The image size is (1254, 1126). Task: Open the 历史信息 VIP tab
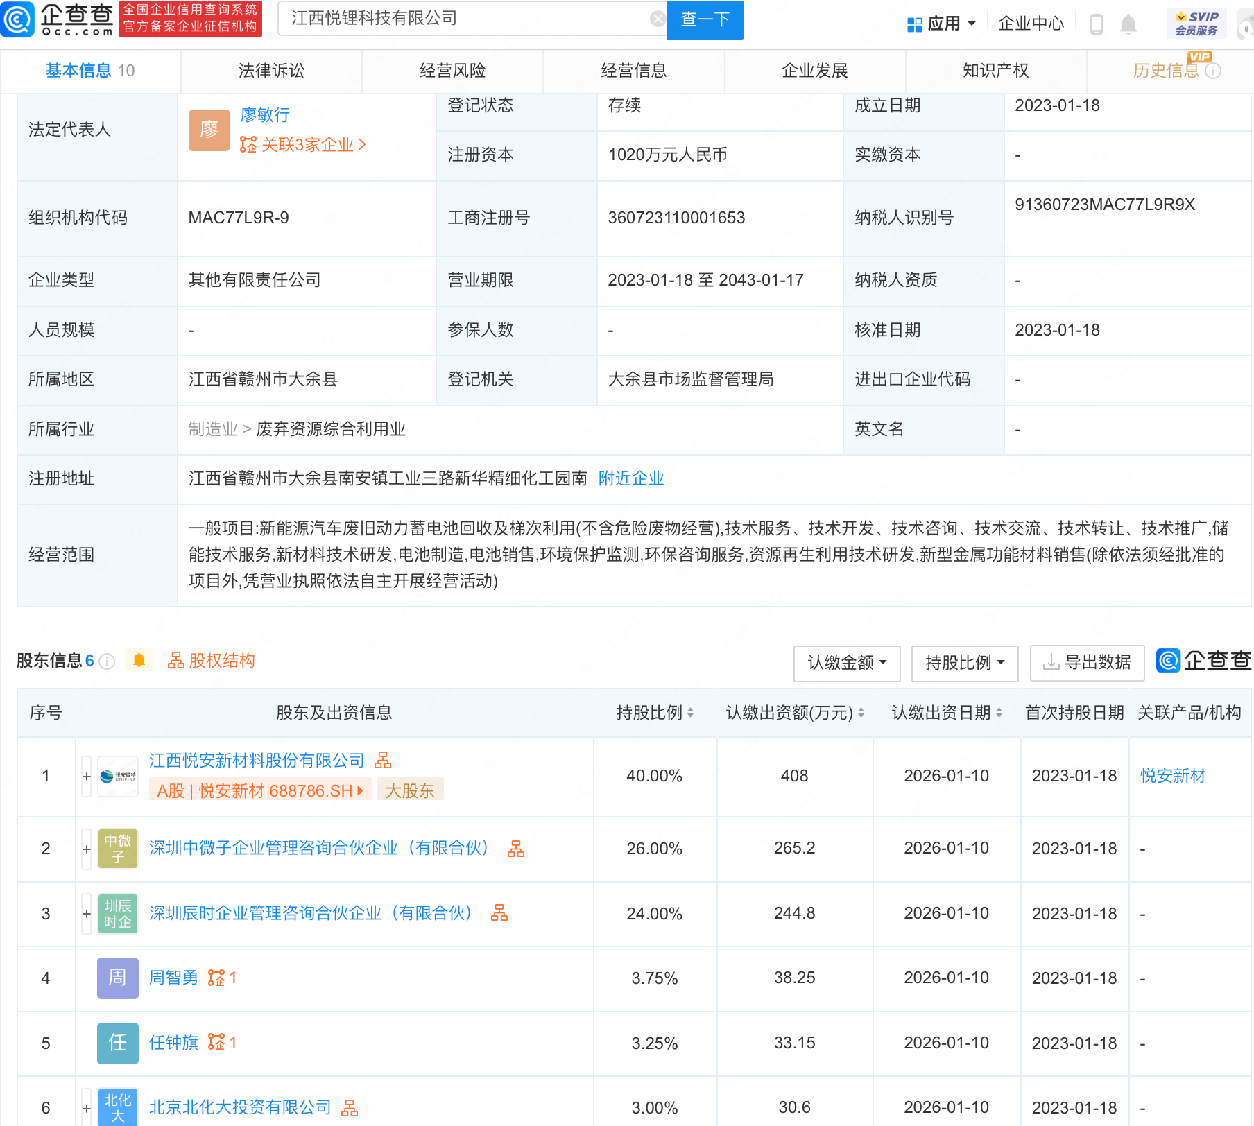(x=1166, y=71)
